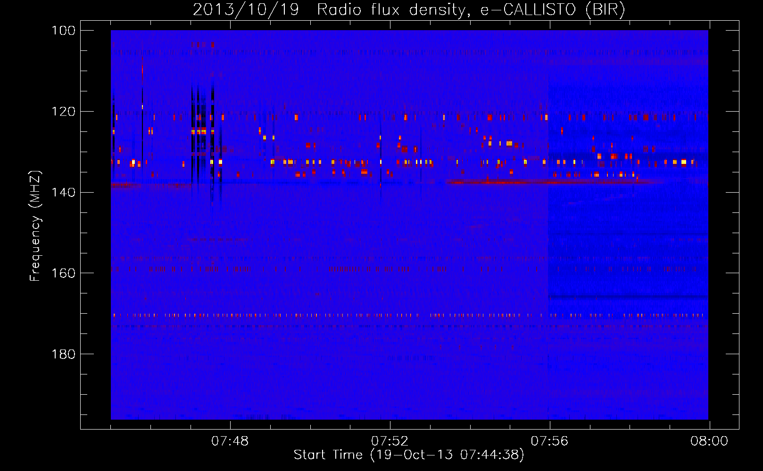Click the 07:56 time tick label

coord(549,441)
